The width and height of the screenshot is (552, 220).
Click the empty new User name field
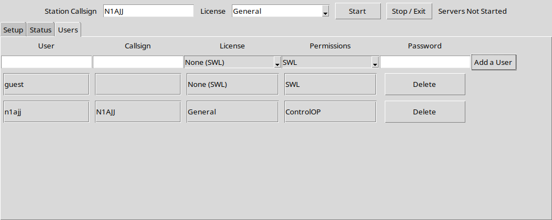[x=46, y=62]
